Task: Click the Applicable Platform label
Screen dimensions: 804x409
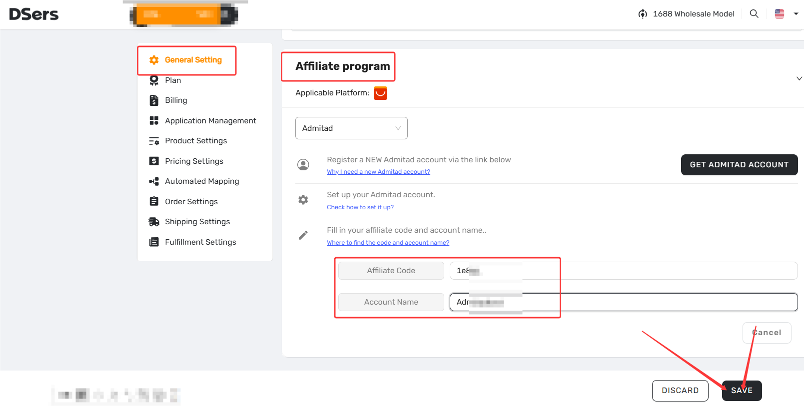Action: (332, 93)
